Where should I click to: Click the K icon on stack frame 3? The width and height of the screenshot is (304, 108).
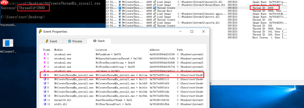[45, 67]
